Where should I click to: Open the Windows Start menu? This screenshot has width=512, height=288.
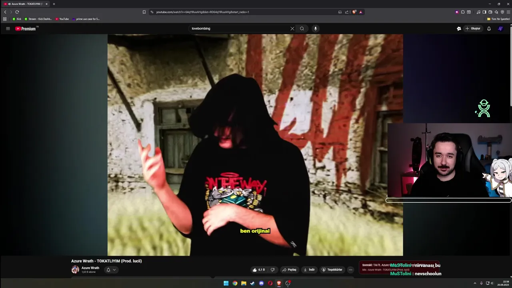[x=226, y=283]
